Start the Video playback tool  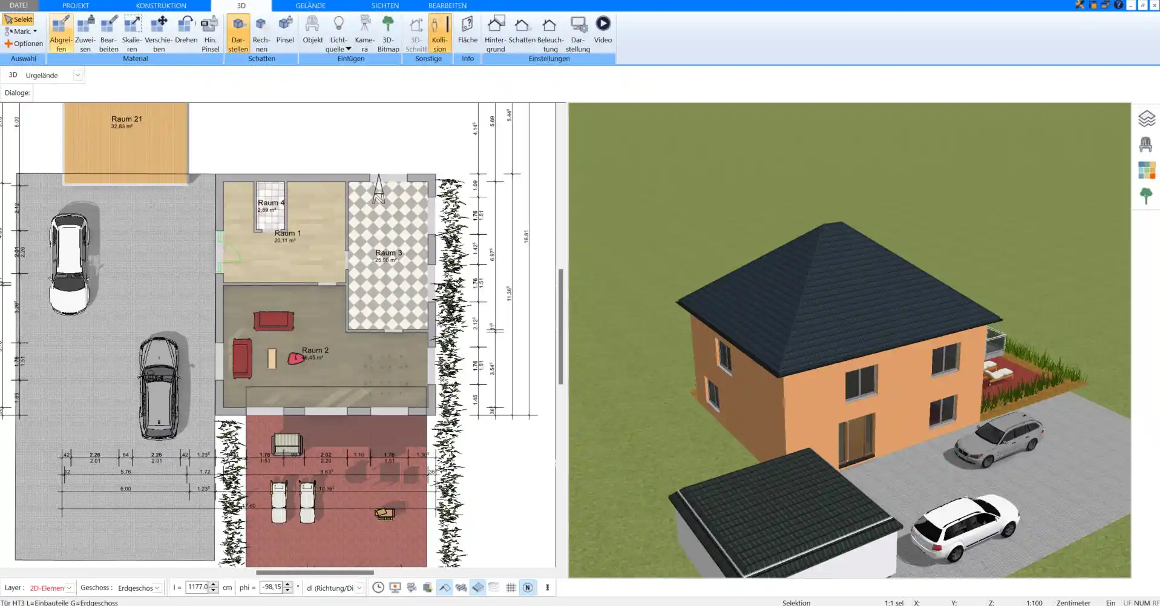click(603, 30)
